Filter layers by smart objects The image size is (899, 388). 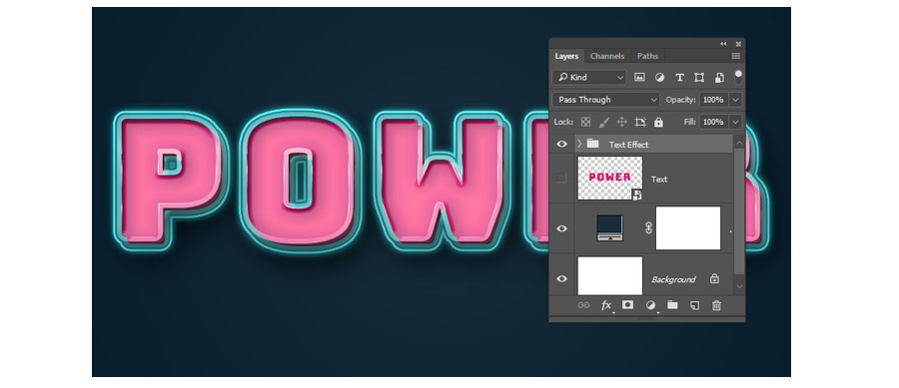tap(719, 77)
